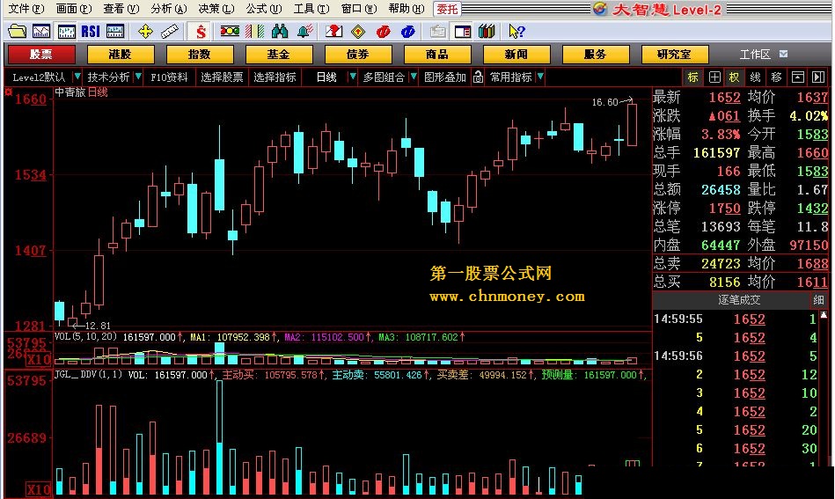
Task: Toggle the 标 marker button
Action: [x=692, y=77]
